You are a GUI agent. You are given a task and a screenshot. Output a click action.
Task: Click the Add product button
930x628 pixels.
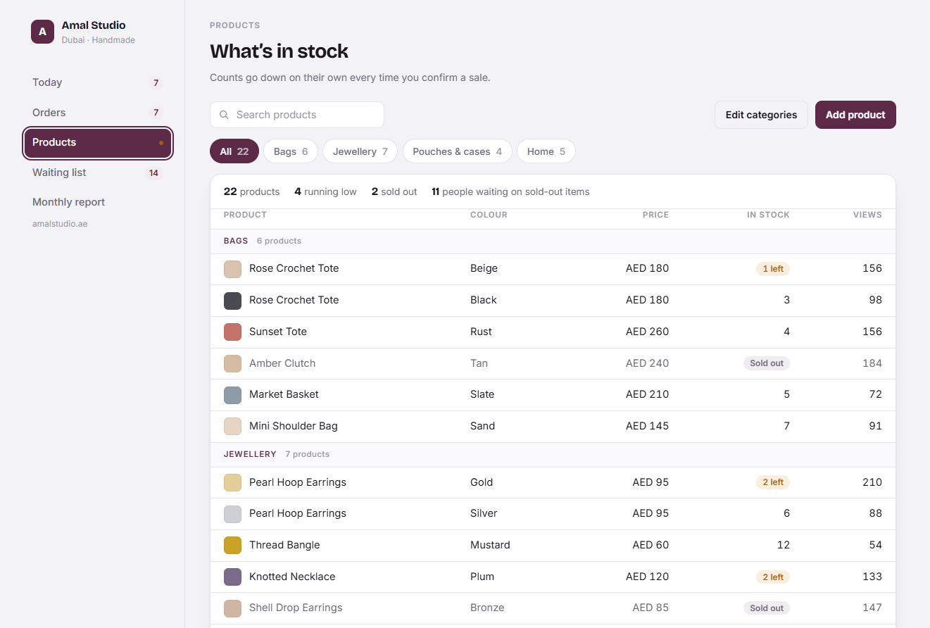[855, 115]
